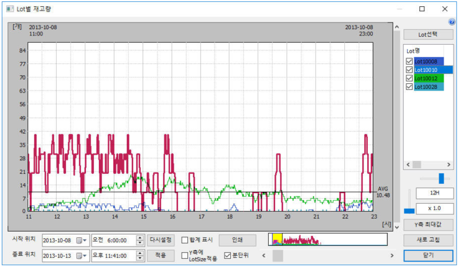Uncheck Lot10008 in the Lot list
This screenshot has height=267, width=458.
click(x=409, y=61)
